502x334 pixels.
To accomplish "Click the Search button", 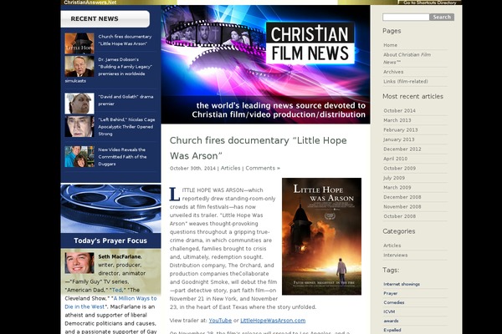I will [x=442, y=18].
